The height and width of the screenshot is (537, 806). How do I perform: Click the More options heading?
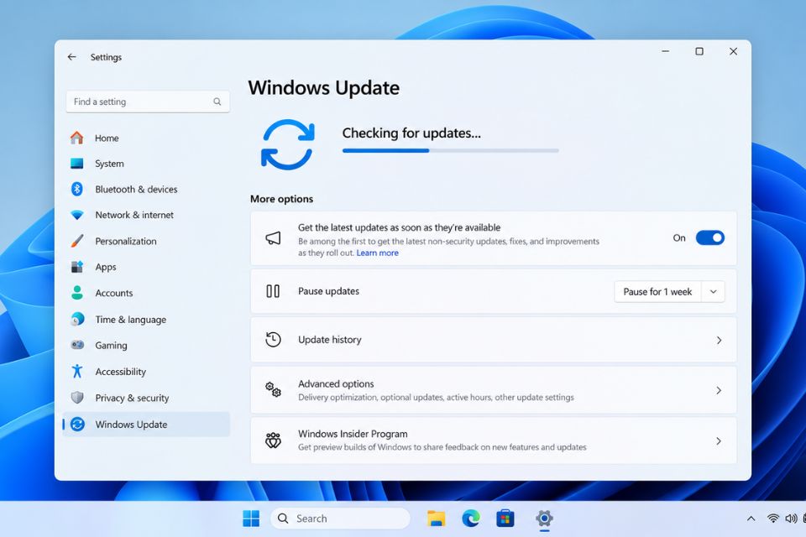pyautogui.click(x=282, y=199)
